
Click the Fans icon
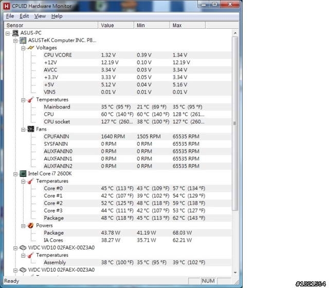31,129
